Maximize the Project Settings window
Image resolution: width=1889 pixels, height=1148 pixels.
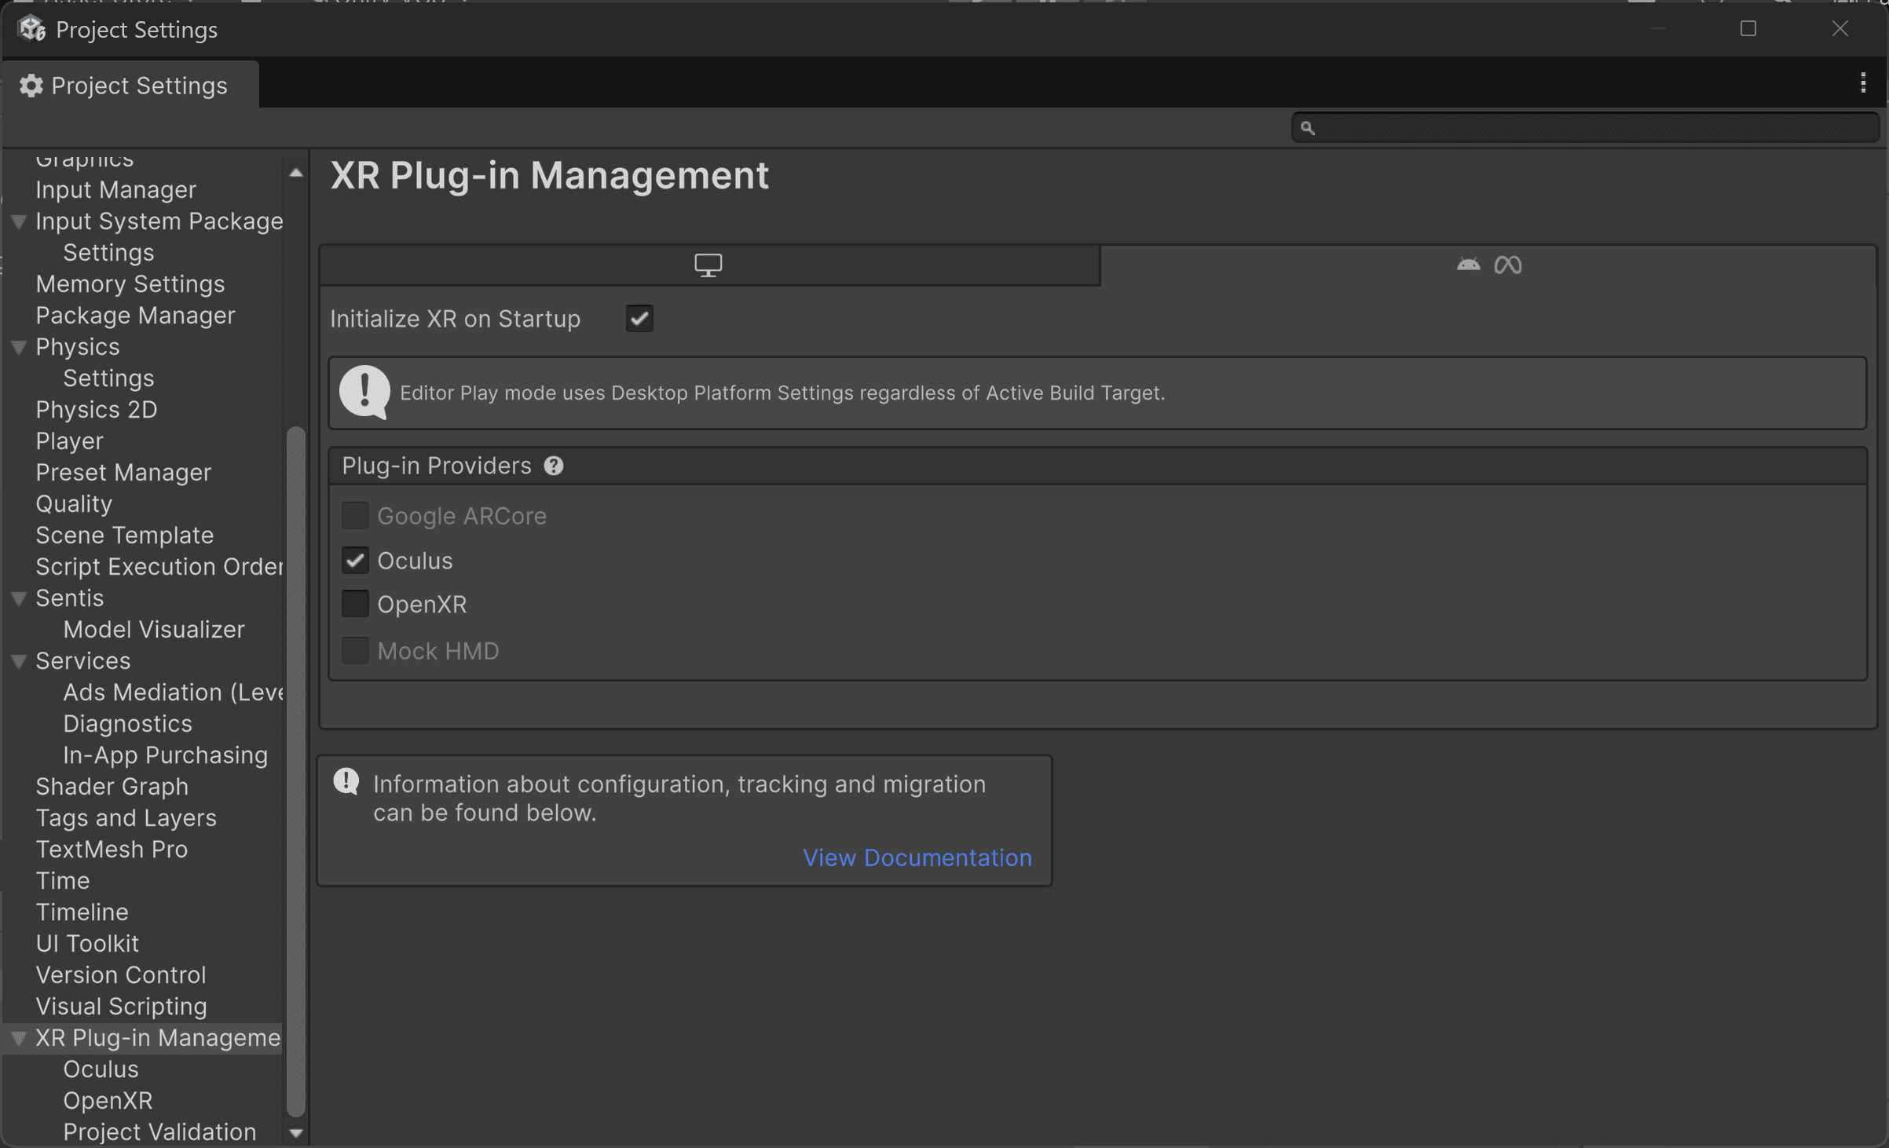click(x=1748, y=29)
